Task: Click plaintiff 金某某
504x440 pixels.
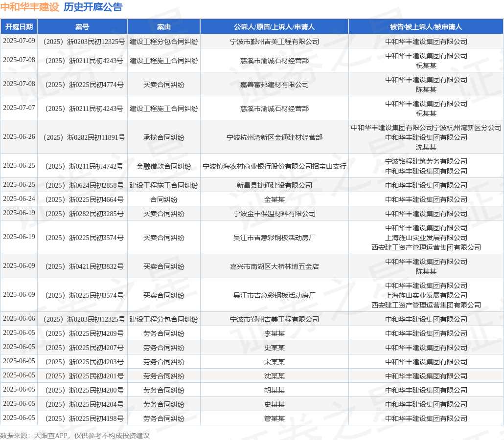Action: click(274, 199)
